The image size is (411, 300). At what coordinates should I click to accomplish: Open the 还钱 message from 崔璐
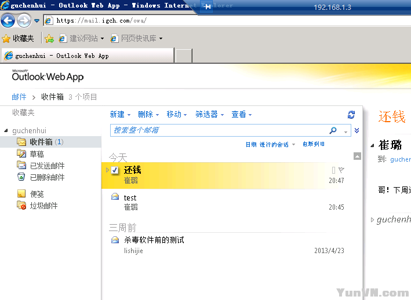(223, 175)
